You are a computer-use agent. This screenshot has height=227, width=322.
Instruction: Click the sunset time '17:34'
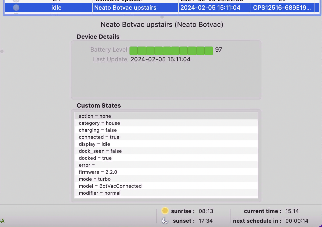[206, 221]
